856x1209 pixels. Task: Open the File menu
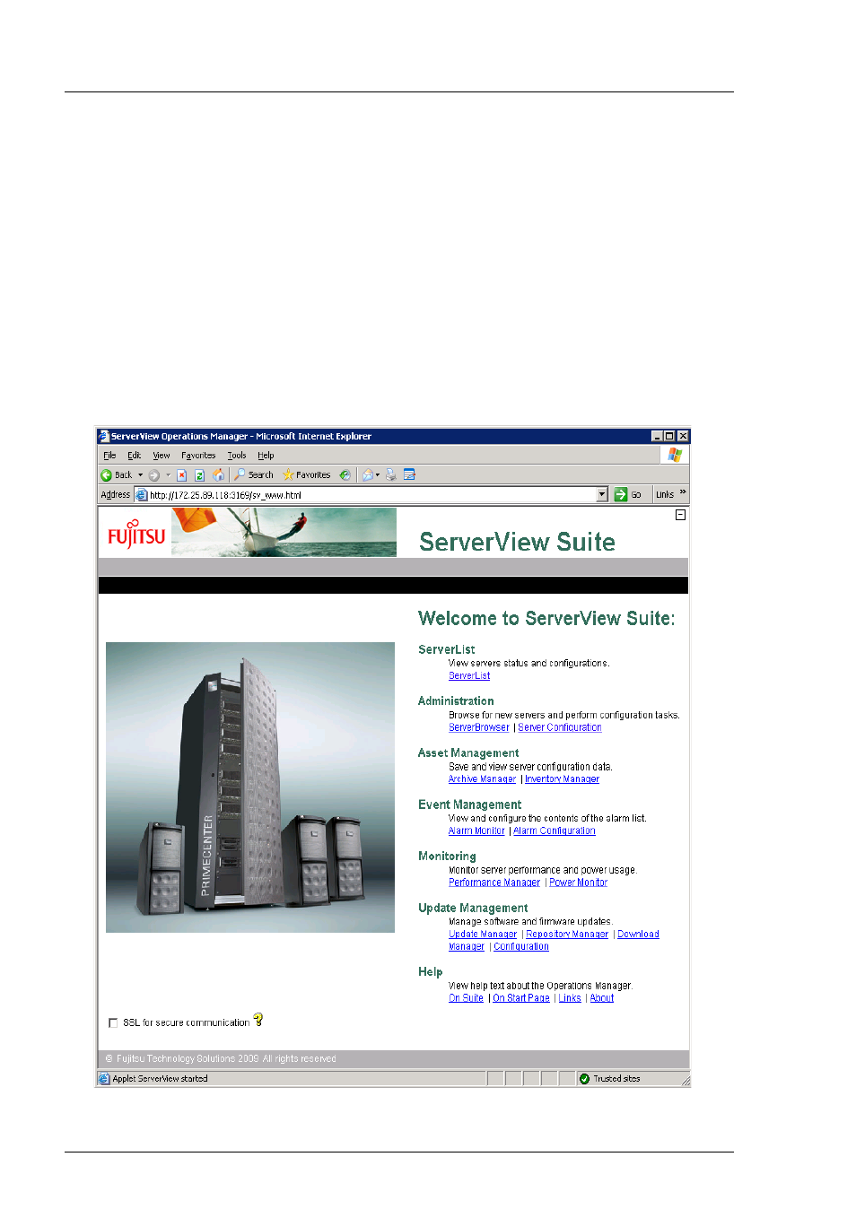[109, 455]
